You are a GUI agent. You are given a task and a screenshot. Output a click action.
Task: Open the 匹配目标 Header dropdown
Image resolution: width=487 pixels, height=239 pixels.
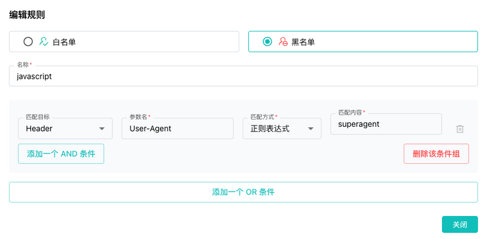[65, 129]
